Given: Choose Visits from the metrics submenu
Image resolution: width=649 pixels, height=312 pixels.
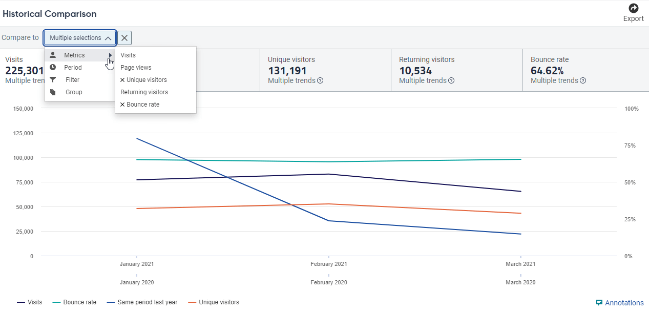Looking at the screenshot, I should (x=128, y=55).
